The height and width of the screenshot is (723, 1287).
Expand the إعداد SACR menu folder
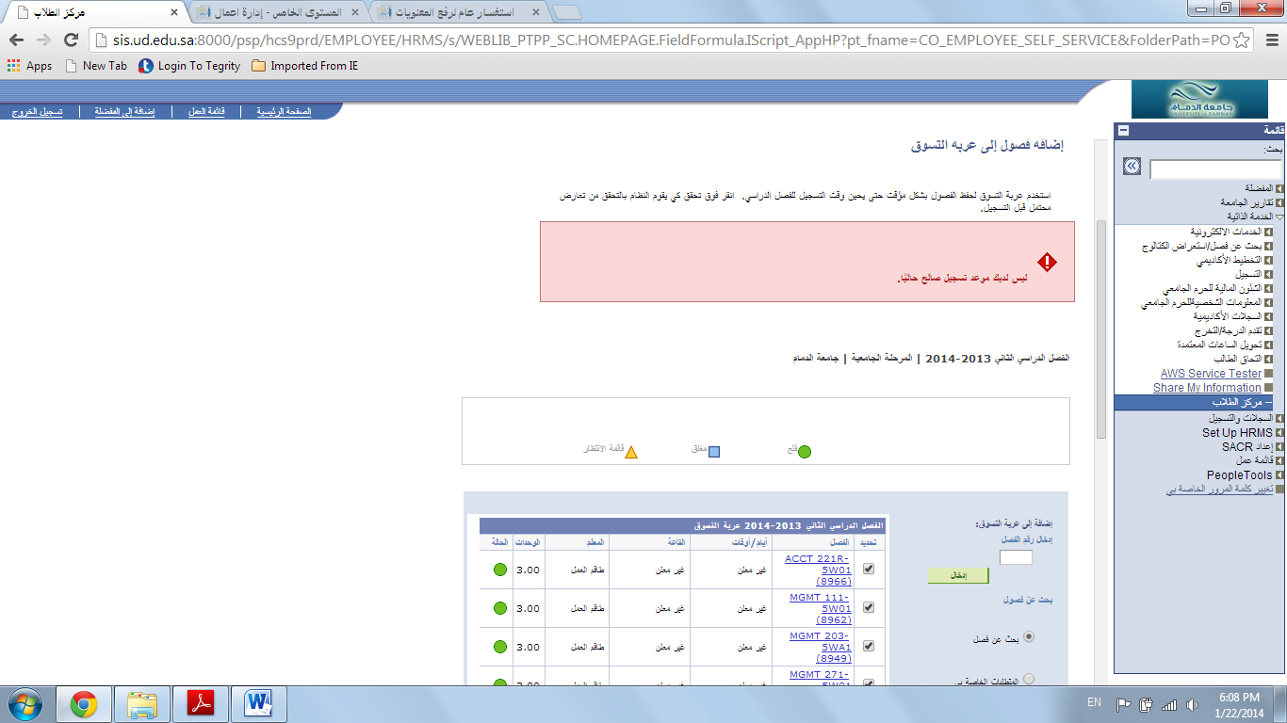[x=1279, y=447]
